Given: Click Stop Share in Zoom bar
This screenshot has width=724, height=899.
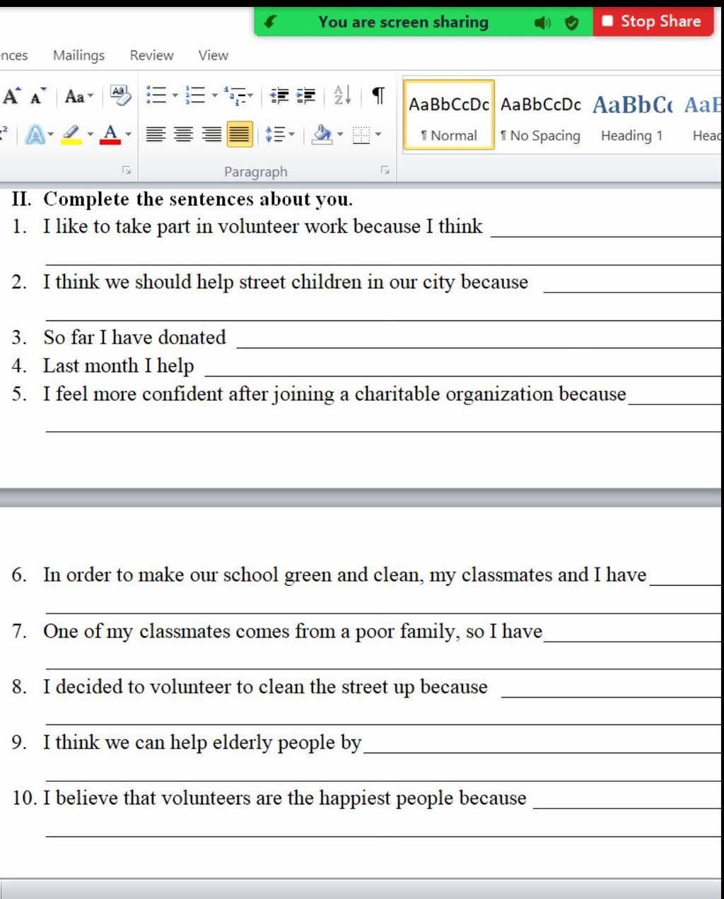Looking at the screenshot, I should click(x=653, y=21).
